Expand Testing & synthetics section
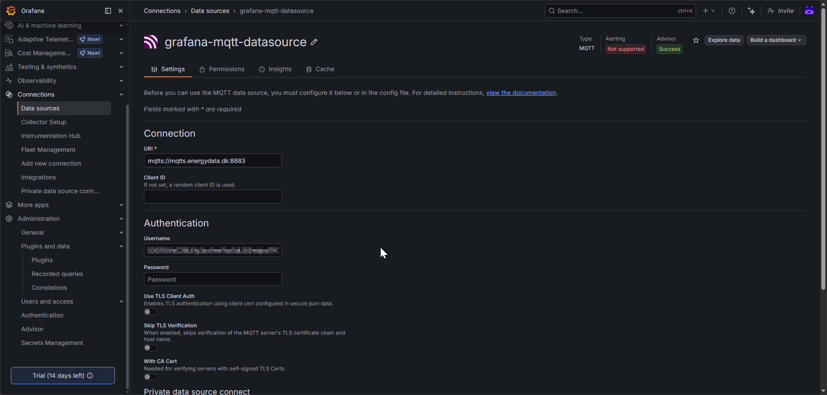 (x=121, y=67)
